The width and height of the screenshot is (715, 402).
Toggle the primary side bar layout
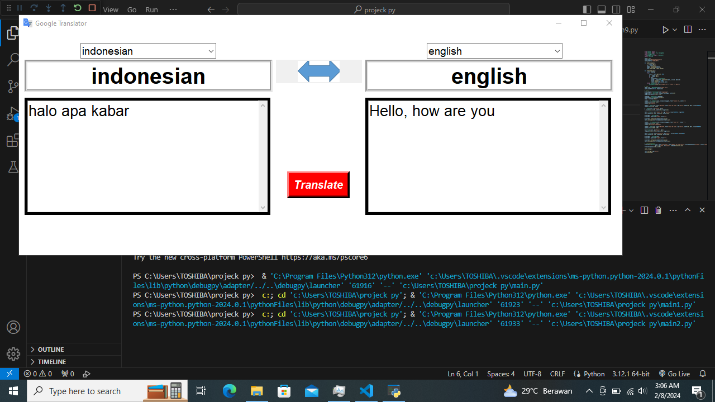[587, 9]
